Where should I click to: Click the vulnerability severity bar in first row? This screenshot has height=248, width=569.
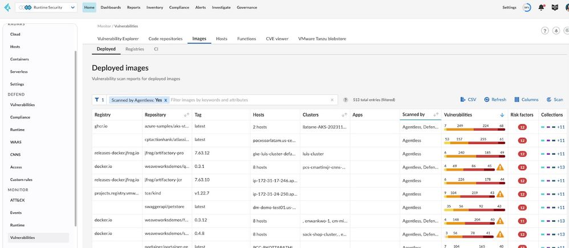tap(474, 129)
